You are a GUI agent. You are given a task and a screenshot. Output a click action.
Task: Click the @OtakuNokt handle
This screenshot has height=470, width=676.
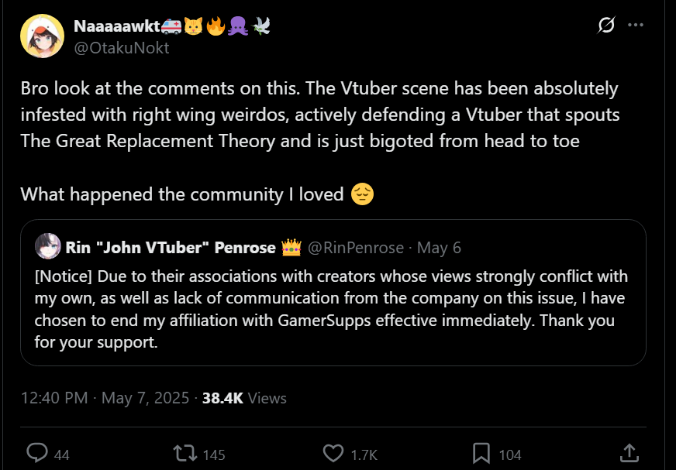[x=121, y=47]
